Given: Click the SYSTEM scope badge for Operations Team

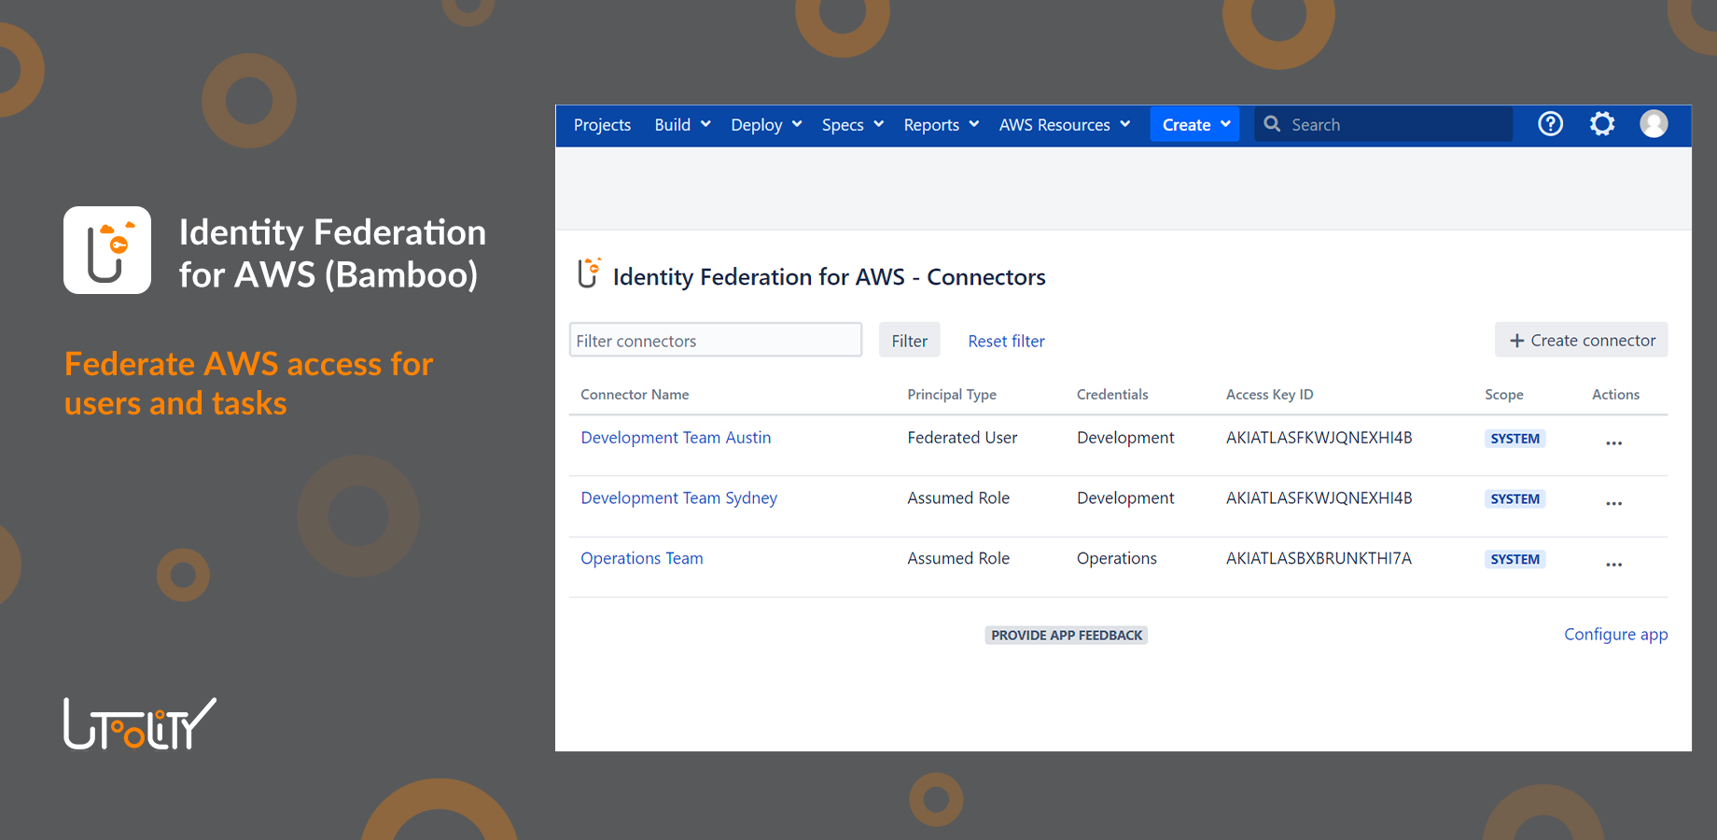Looking at the screenshot, I should click(1515, 558).
